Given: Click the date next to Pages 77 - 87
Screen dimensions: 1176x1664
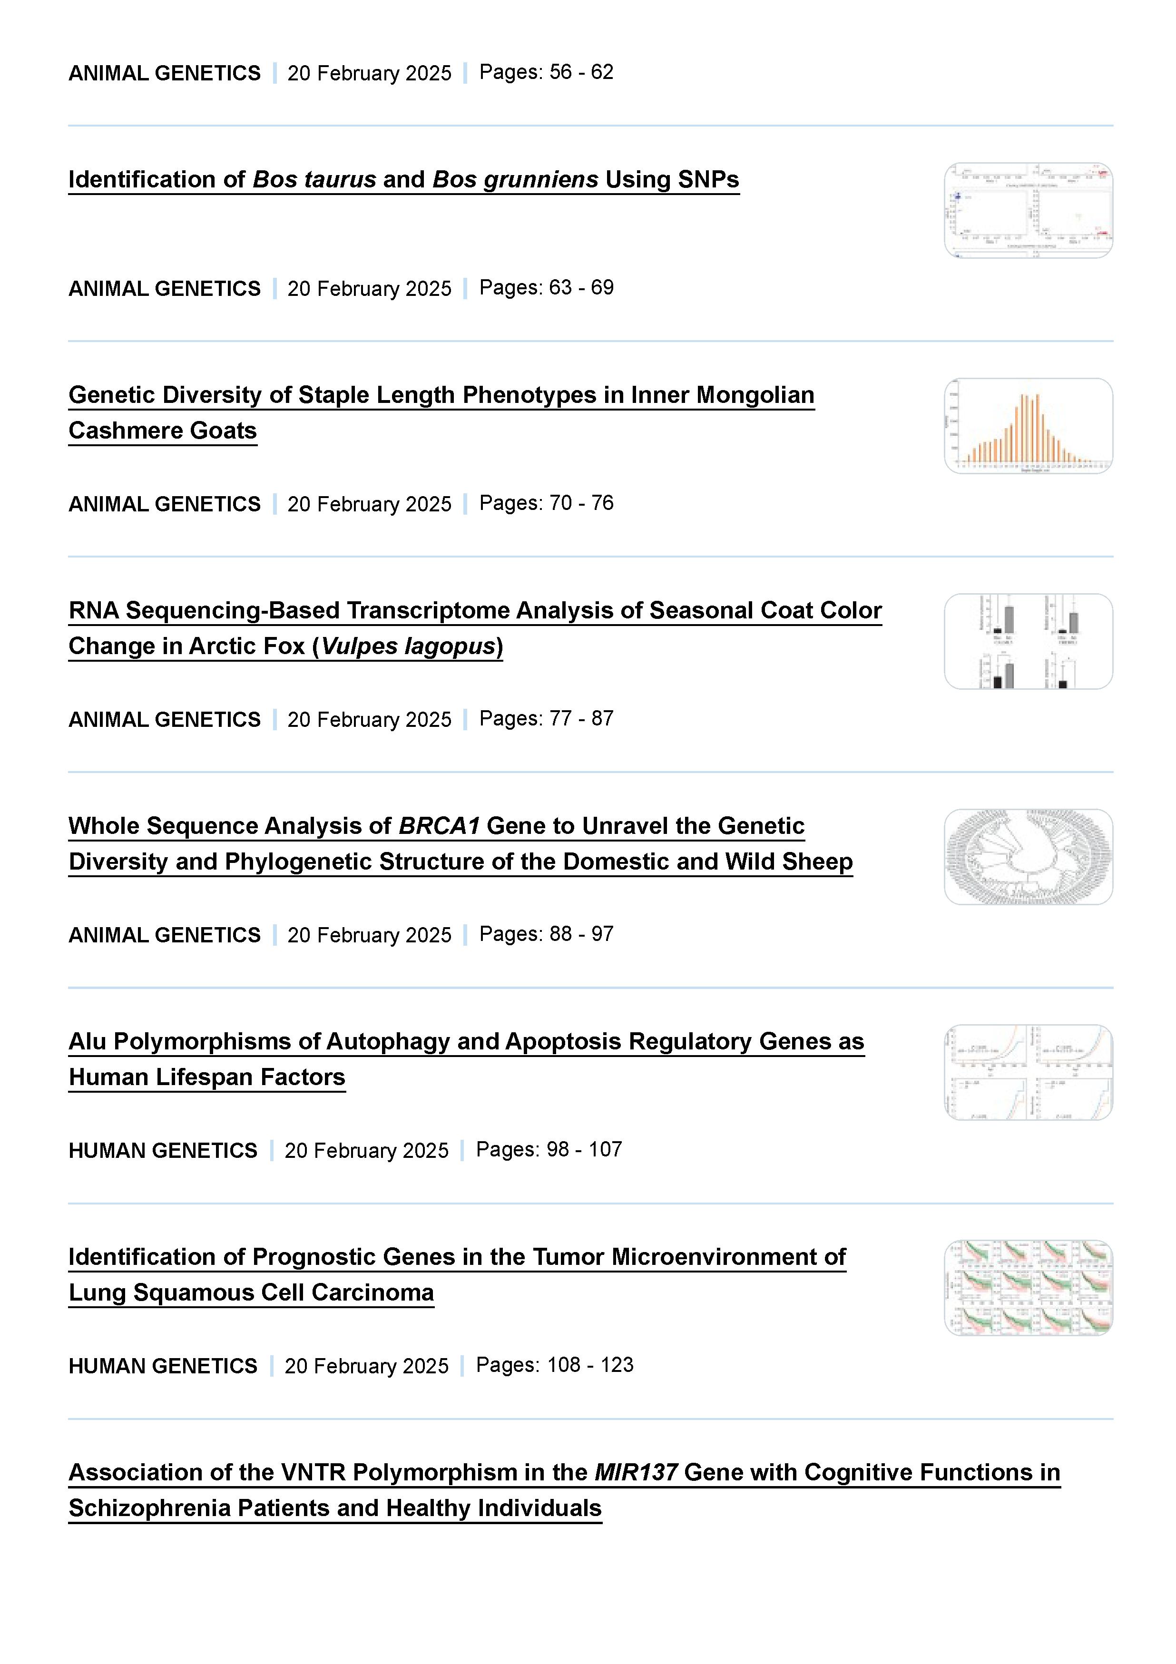Looking at the screenshot, I should [369, 720].
